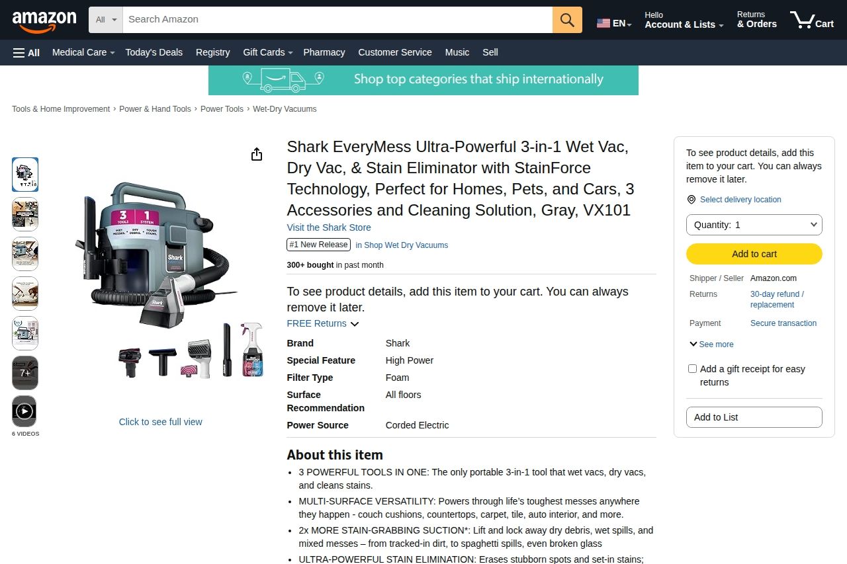Open the All hamburger menu

click(26, 52)
